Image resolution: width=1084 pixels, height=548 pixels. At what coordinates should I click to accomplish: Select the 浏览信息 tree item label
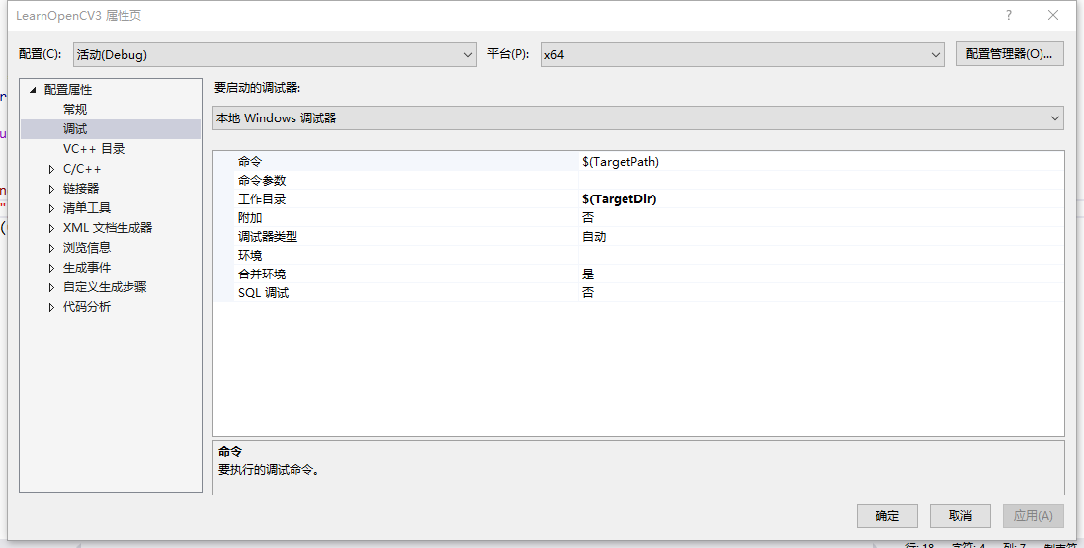(87, 248)
